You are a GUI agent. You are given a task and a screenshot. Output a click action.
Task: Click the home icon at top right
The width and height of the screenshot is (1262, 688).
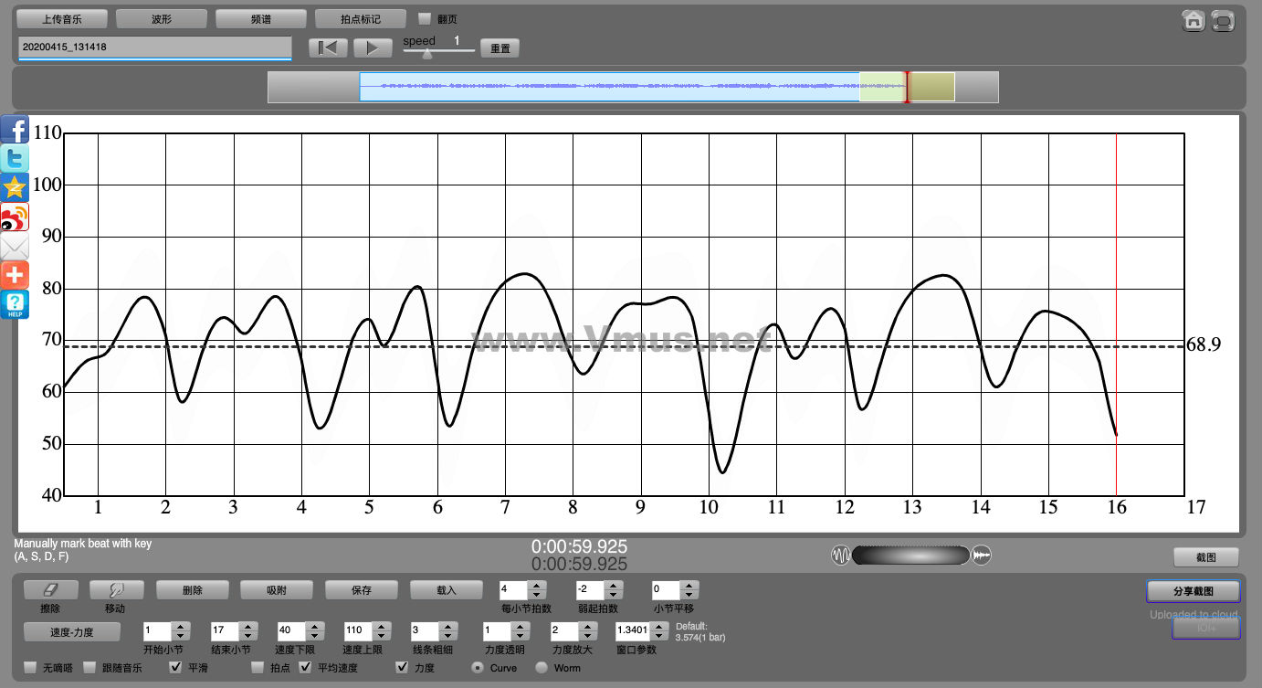tap(1193, 20)
